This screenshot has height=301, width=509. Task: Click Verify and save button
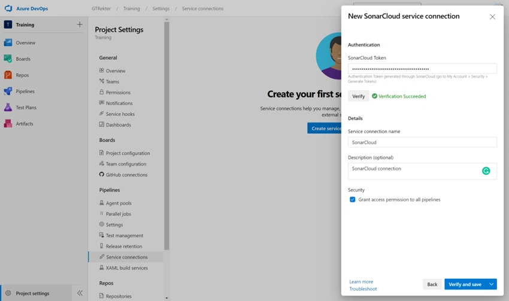465,284
